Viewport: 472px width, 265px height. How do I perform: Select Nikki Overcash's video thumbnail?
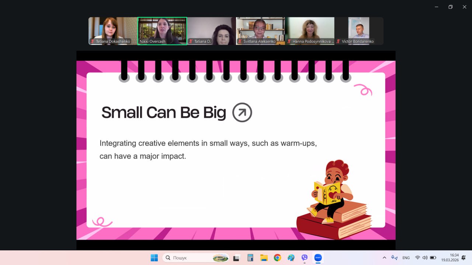[162, 31]
